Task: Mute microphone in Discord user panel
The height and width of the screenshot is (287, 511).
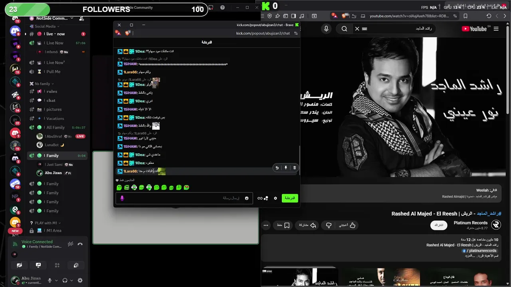Action: click(x=50, y=280)
